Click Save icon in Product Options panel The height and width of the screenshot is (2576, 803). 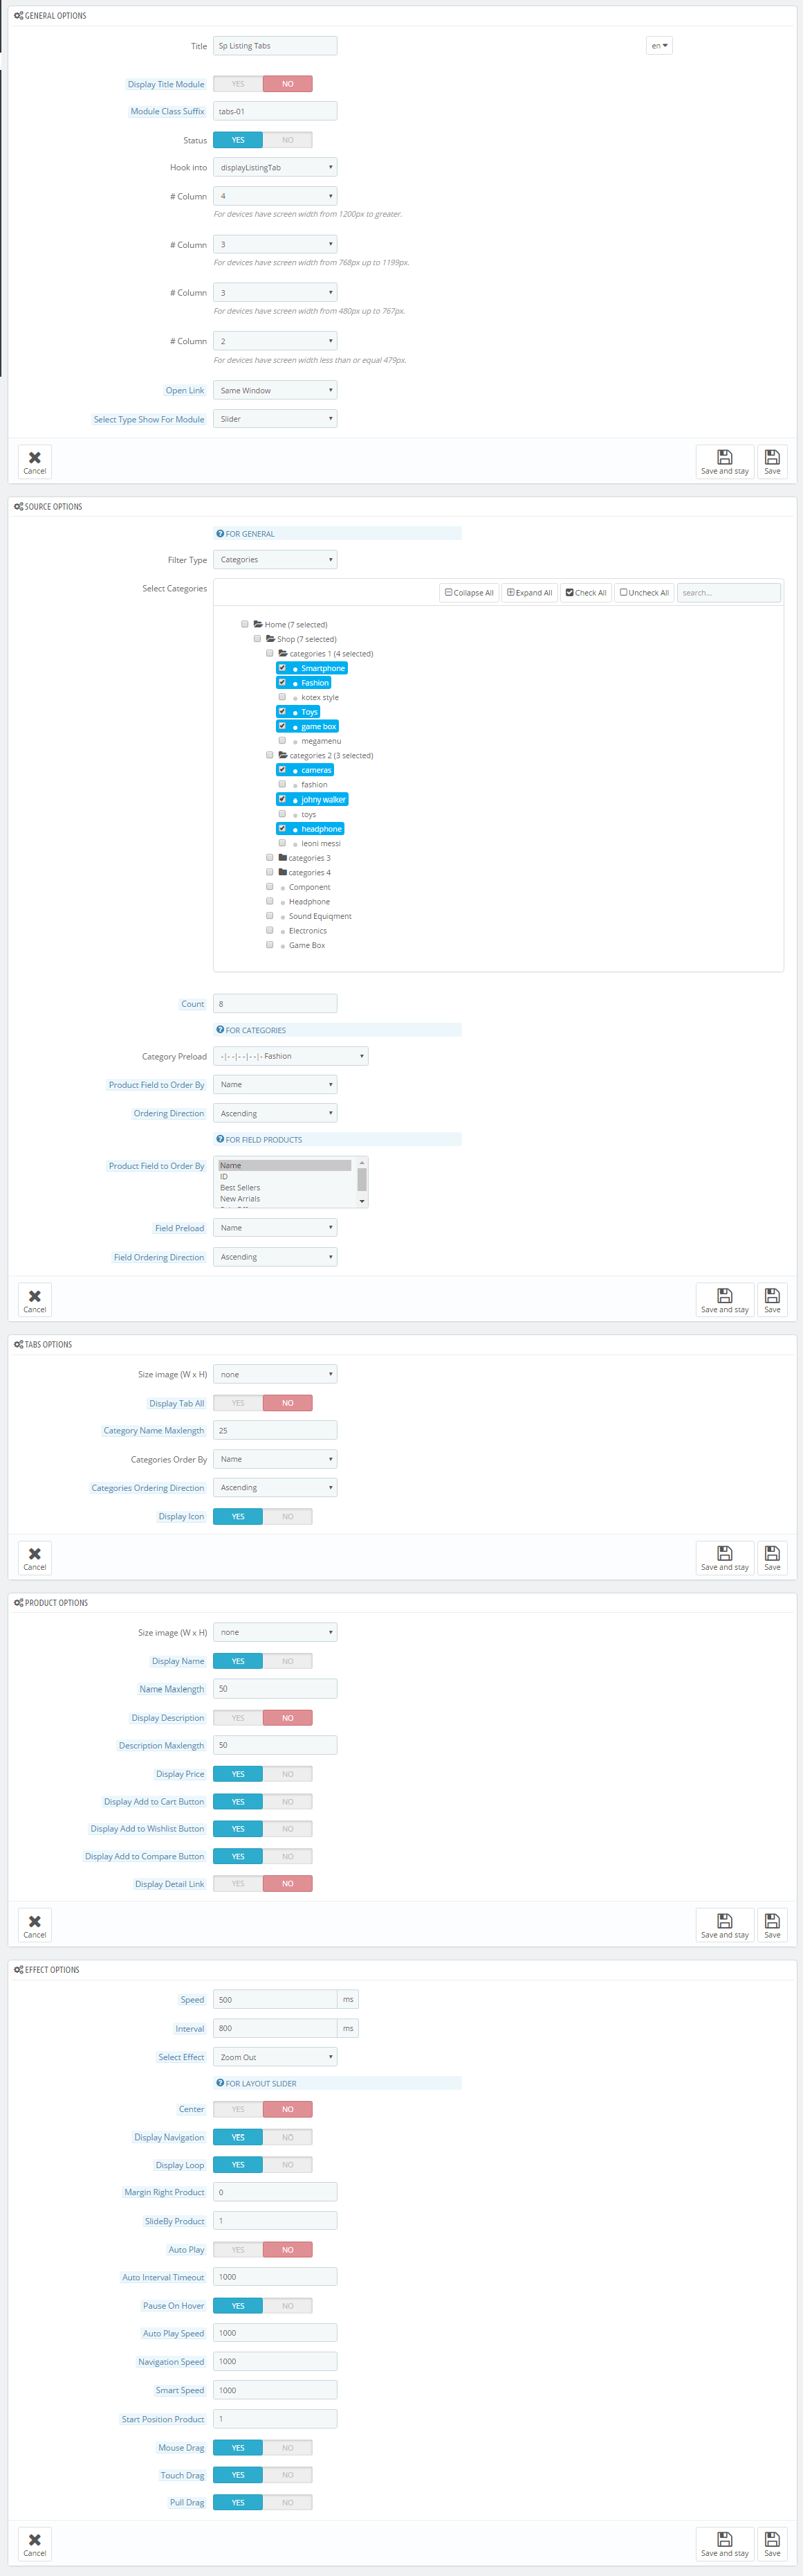[x=771, y=1925]
